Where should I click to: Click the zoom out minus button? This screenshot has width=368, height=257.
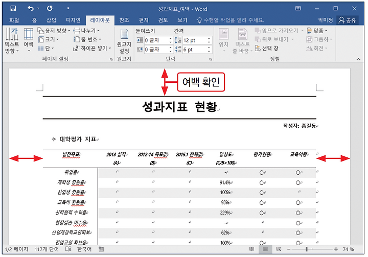289,249
